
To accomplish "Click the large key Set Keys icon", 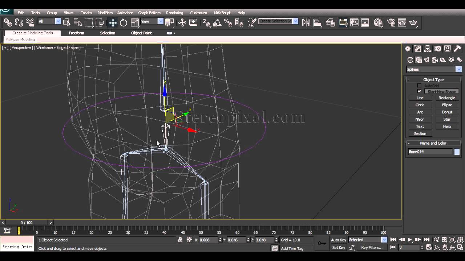I will click(322, 243).
